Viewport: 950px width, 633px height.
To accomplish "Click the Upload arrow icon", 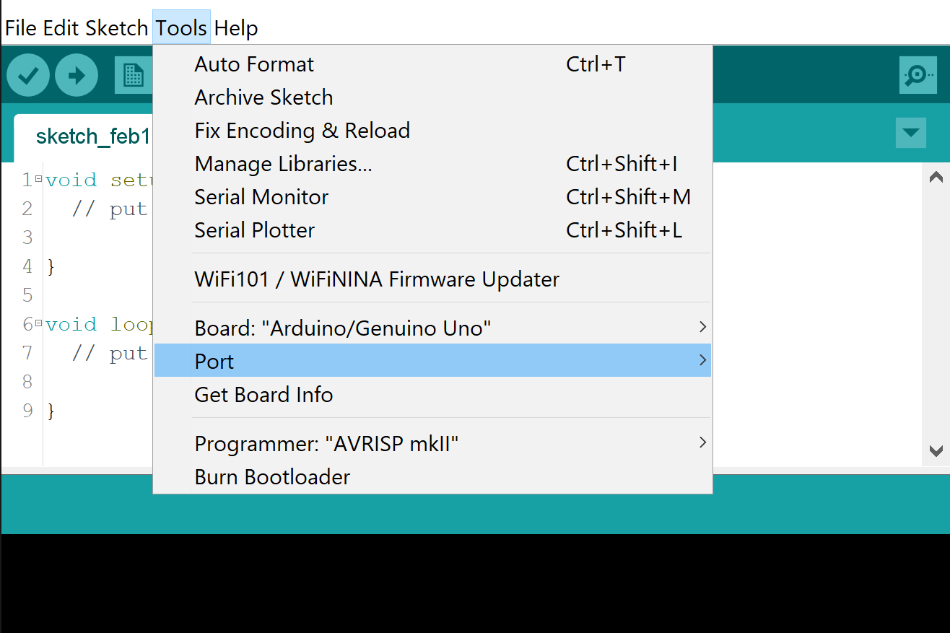I will 77,75.
